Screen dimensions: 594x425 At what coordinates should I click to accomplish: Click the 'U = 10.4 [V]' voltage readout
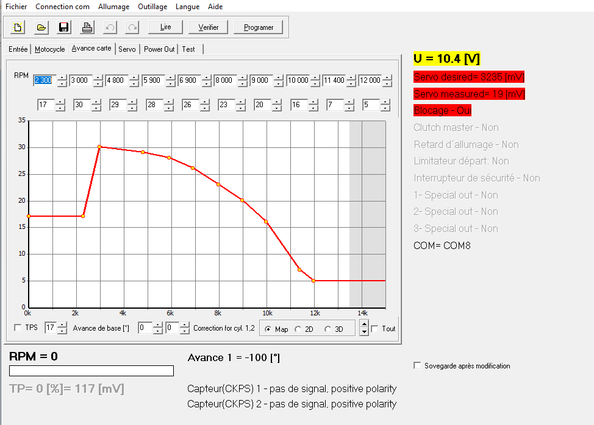pyautogui.click(x=446, y=58)
